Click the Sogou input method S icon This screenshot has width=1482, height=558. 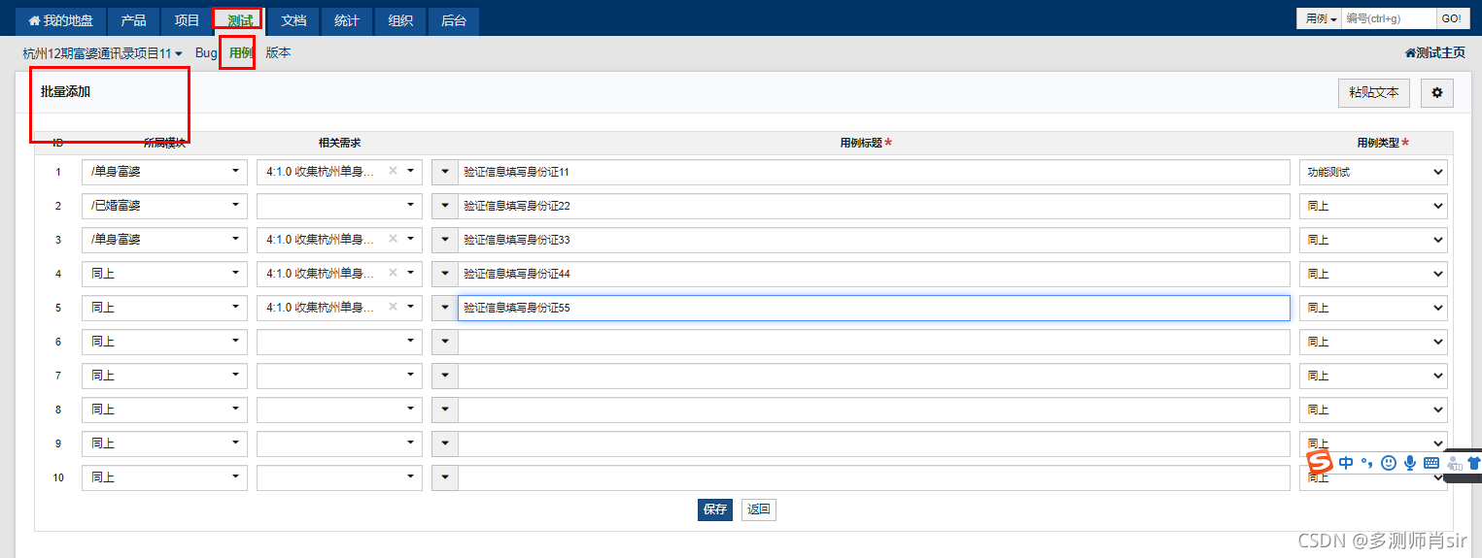pos(1319,463)
